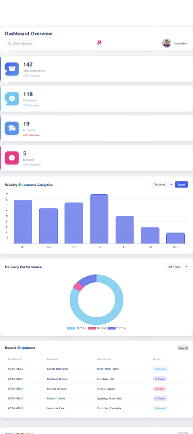Click the magnifier icon in search box
Image resolution: width=193 pixels, height=434 pixels.
[9, 43]
